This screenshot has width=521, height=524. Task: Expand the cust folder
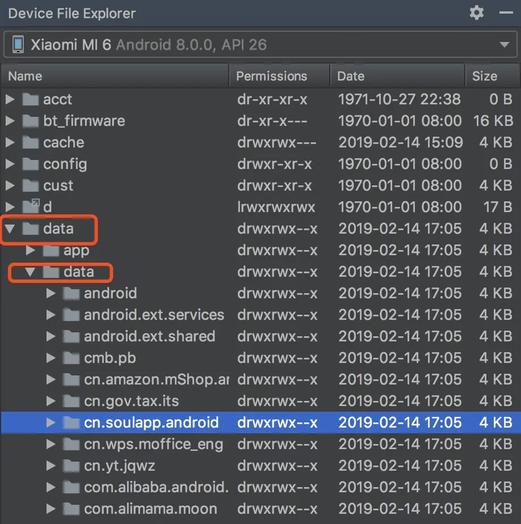point(10,185)
